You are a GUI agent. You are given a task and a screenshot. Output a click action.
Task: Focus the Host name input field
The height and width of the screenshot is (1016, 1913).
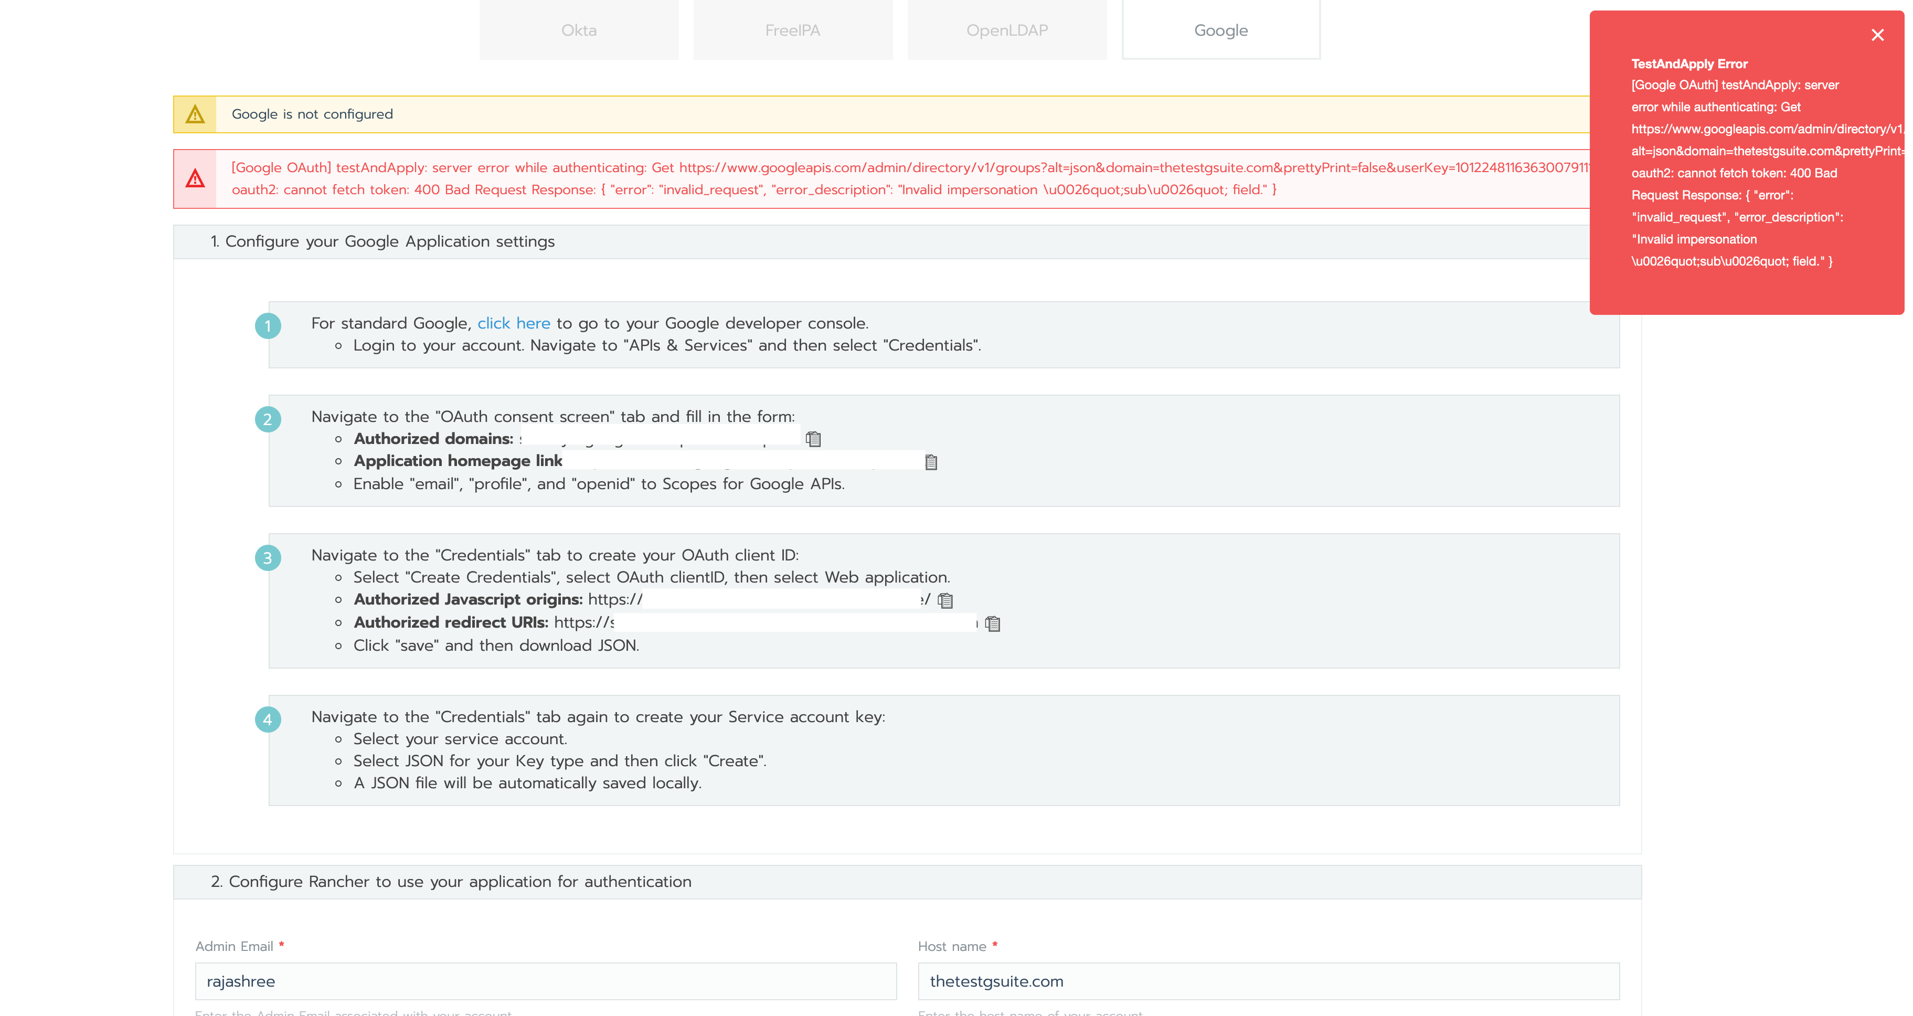pos(1268,981)
